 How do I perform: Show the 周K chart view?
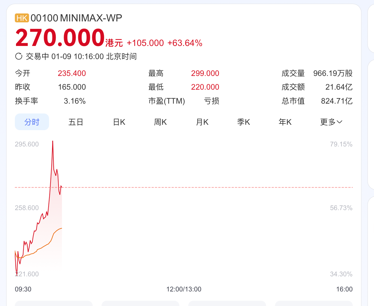(x=160, y=122)
